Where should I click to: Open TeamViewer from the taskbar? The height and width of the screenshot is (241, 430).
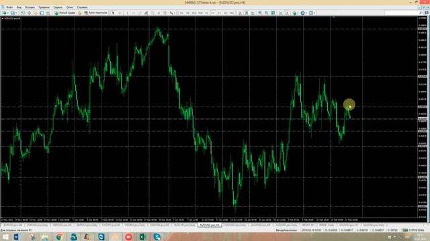(101, 237)
